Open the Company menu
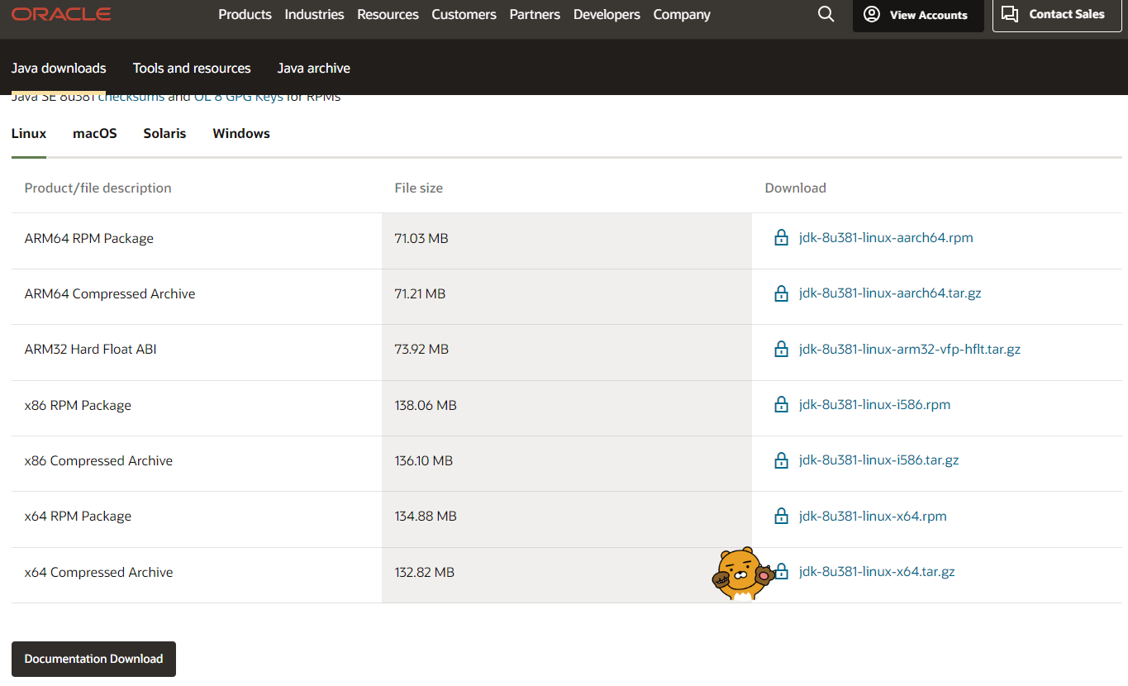 point(682,14)
